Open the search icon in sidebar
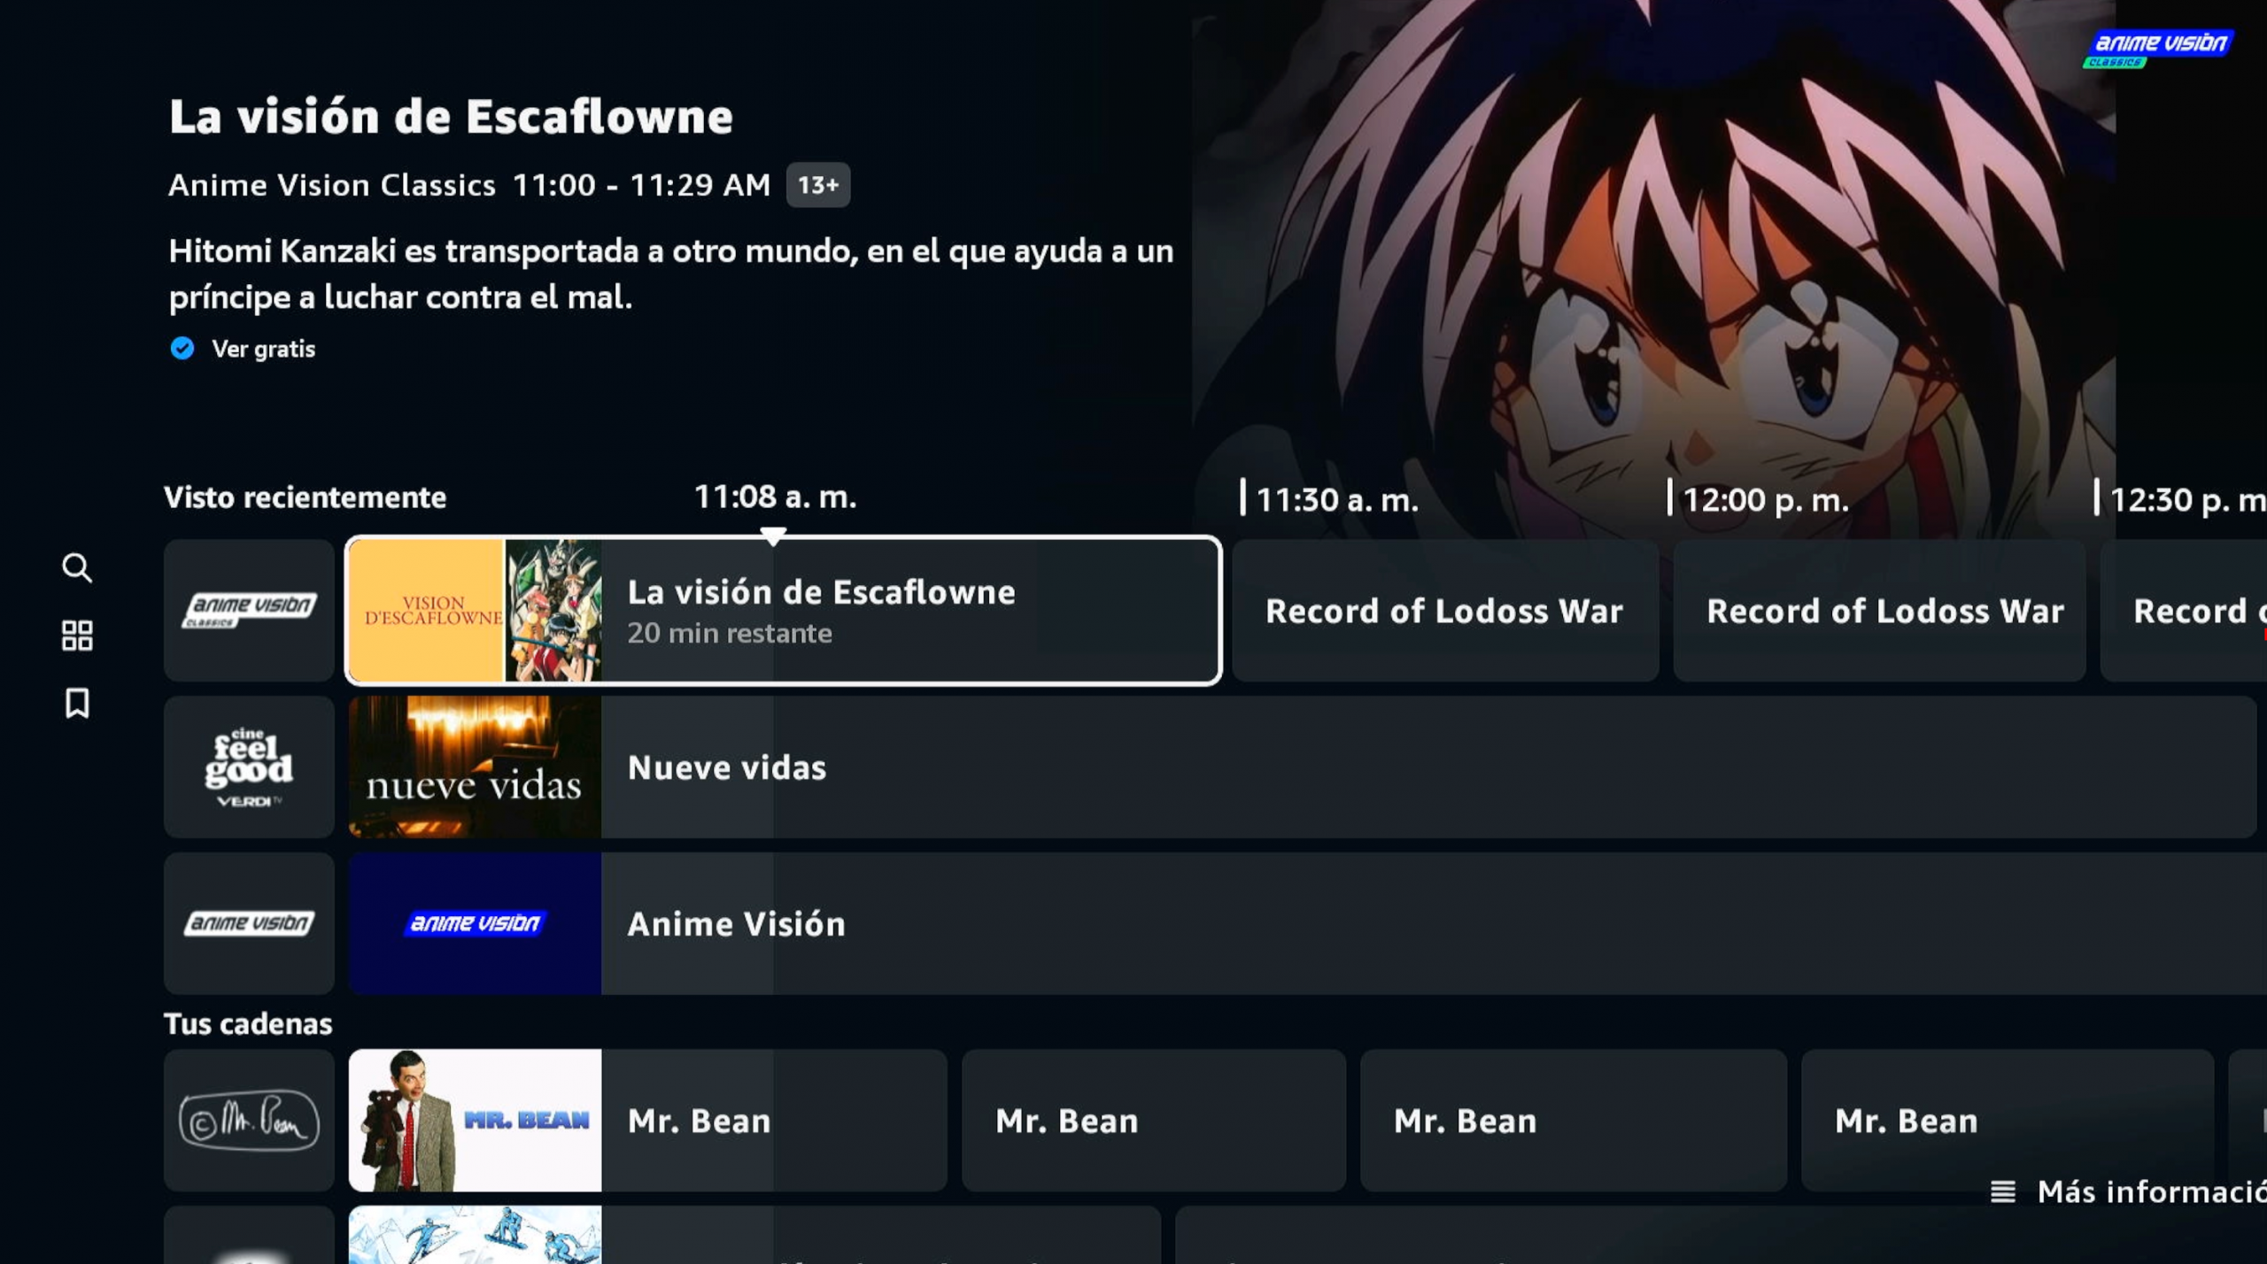The image size is (2267, 1264). [x=77, y=567]
